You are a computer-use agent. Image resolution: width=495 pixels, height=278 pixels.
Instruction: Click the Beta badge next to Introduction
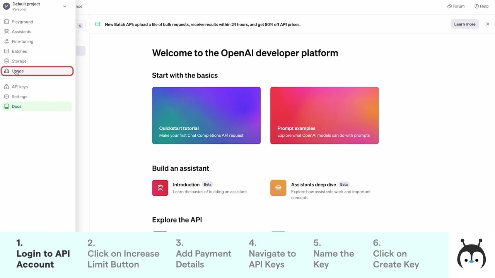click(x=208, y=185)
